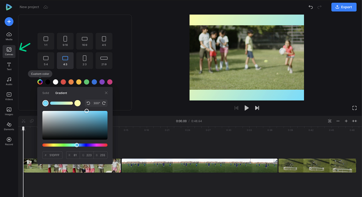Skip to previous clip

[x=236, y=108]
